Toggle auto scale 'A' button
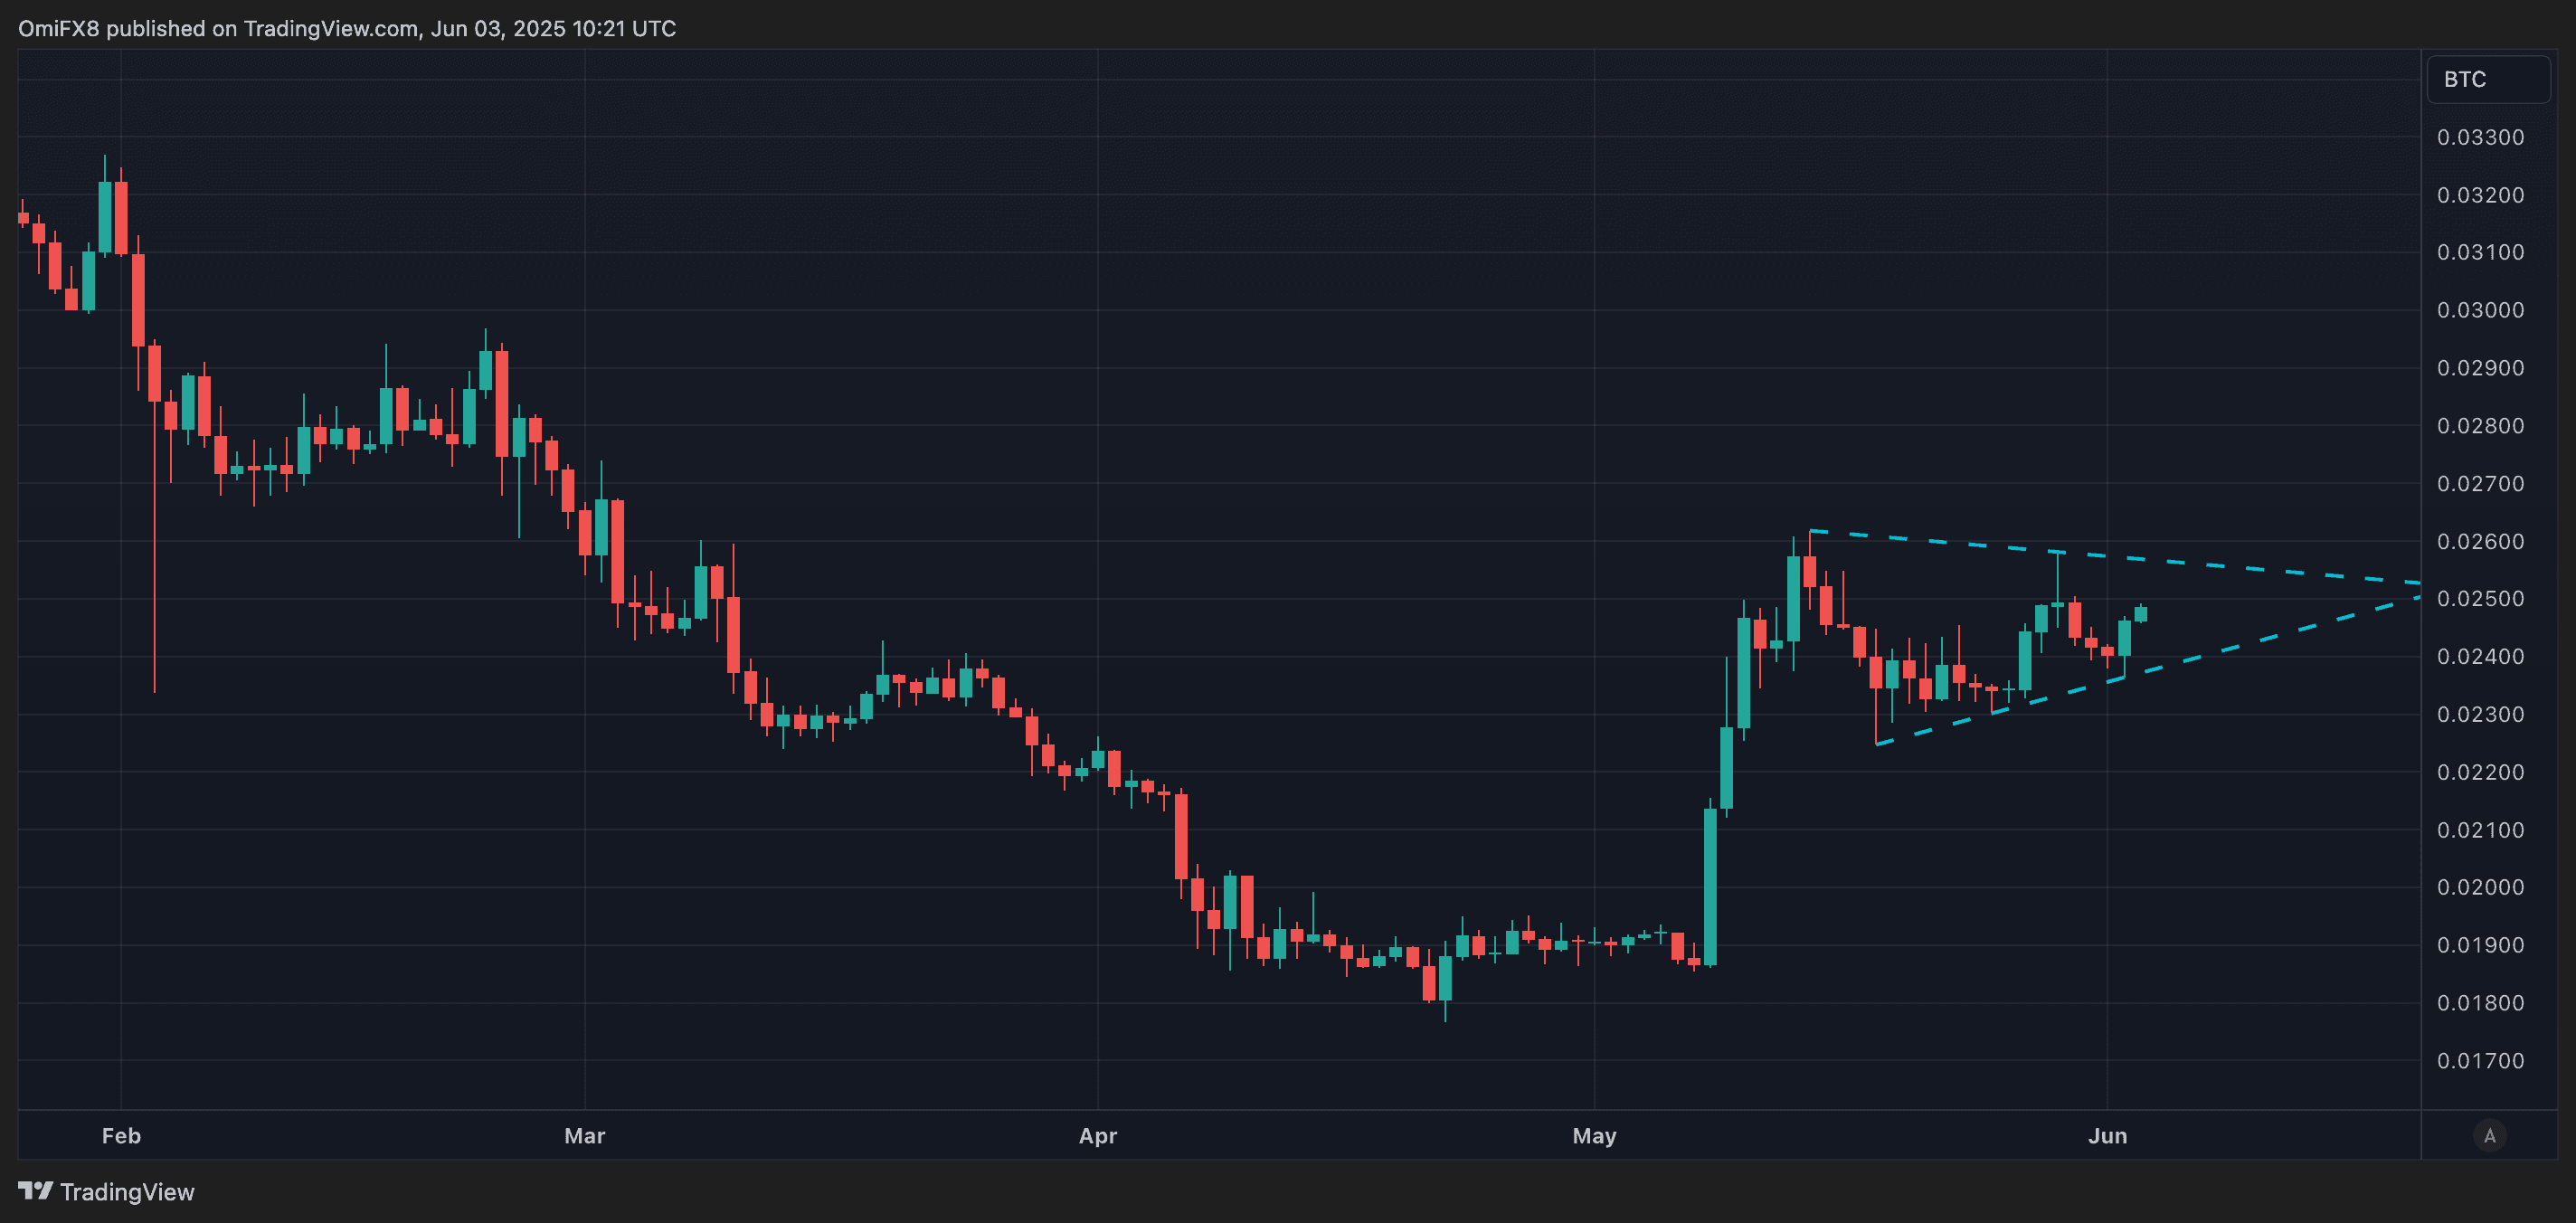Image resolution: width=2576 pixels, height=1223 pixels. click(x=2489, y=1136)
